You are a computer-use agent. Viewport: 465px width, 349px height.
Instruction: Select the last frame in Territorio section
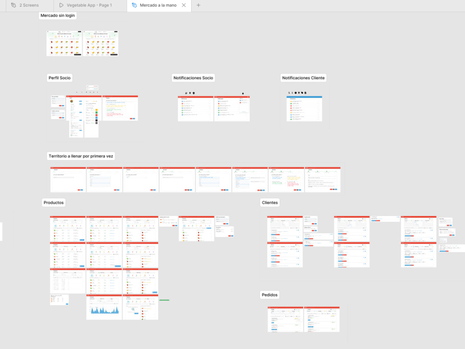coord(323,180)
